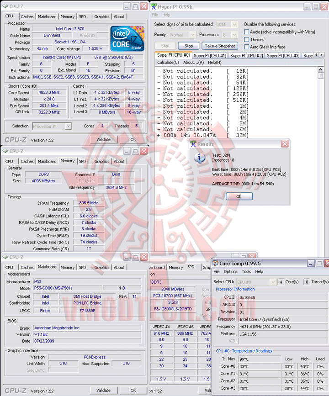Click the BIOS Version V1.1B2 value
Viewport: 329px width, 396px height.
[x=87, y=334]
